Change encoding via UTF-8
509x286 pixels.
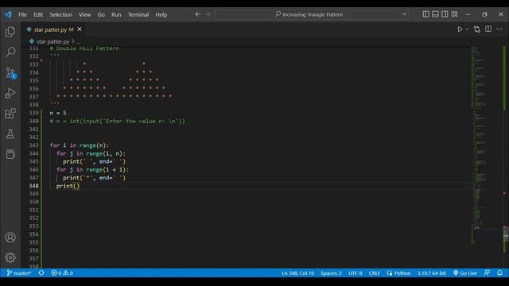356,273
